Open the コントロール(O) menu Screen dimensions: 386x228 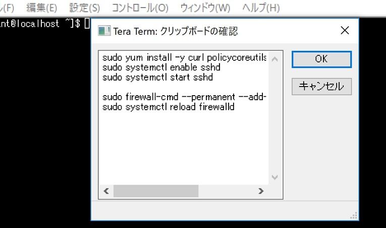tap(140, 8)
